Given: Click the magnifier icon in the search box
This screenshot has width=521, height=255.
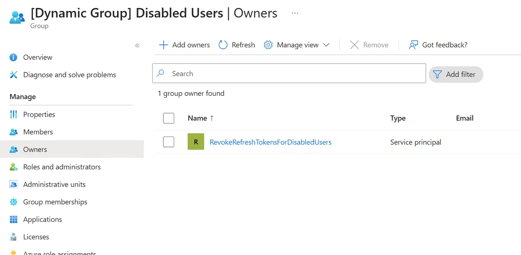Looking at the screenshot, I should 160,73.
